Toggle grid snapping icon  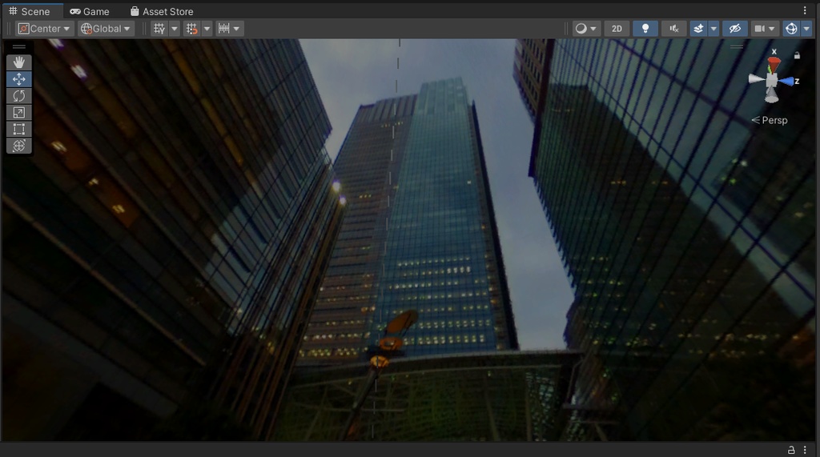(192, 29)
